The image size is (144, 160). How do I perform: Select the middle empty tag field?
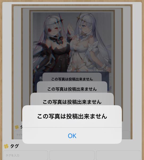(72, 155)
